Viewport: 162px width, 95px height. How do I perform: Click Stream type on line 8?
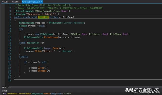coord(23,26)
